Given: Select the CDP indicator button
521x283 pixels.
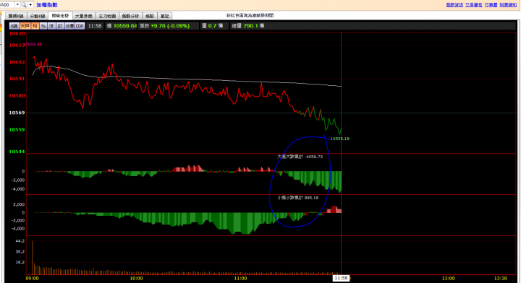Looking at the screenshot, I should pyautogui.click(x=80, y=26).
